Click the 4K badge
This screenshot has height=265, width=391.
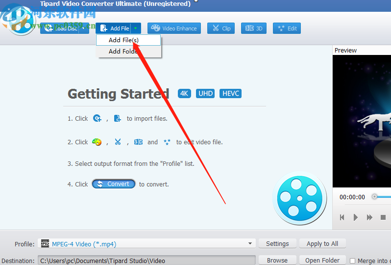click(x=184, y=93)
